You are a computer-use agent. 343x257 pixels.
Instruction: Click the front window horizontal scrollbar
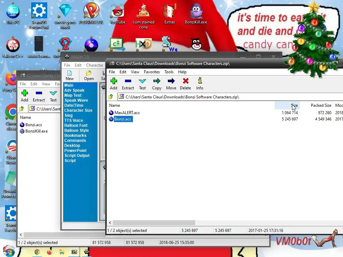pos(154,223)
